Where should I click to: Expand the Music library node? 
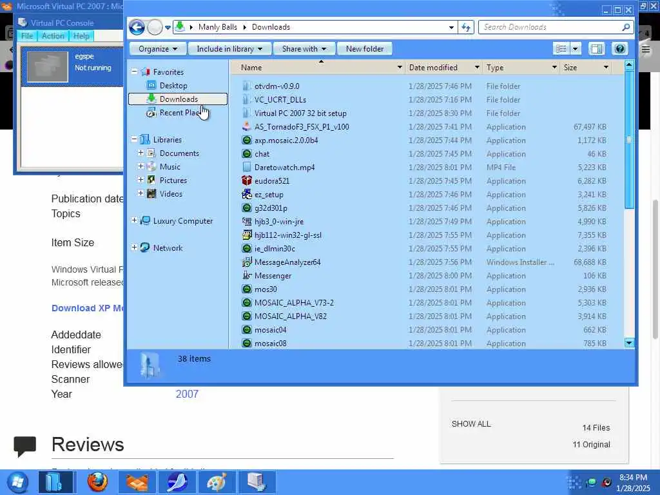(x=141, y=166)
